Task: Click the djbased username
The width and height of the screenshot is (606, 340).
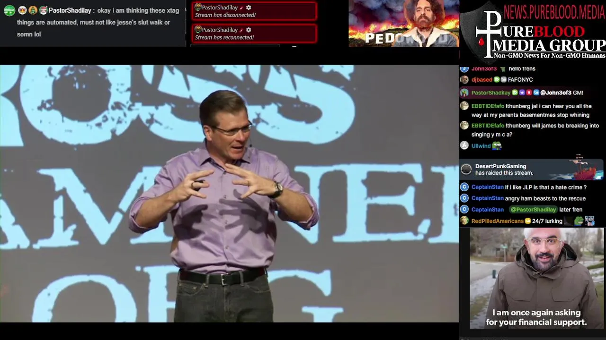Action: [482, 80]
